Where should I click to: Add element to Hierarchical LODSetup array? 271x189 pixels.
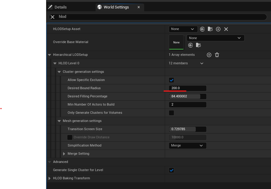point(209,55)
